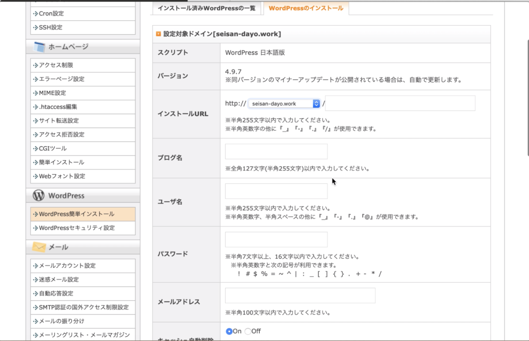Open WordPressセキュリティ設定 link
The image size is (529, 341).
[76, 228]
